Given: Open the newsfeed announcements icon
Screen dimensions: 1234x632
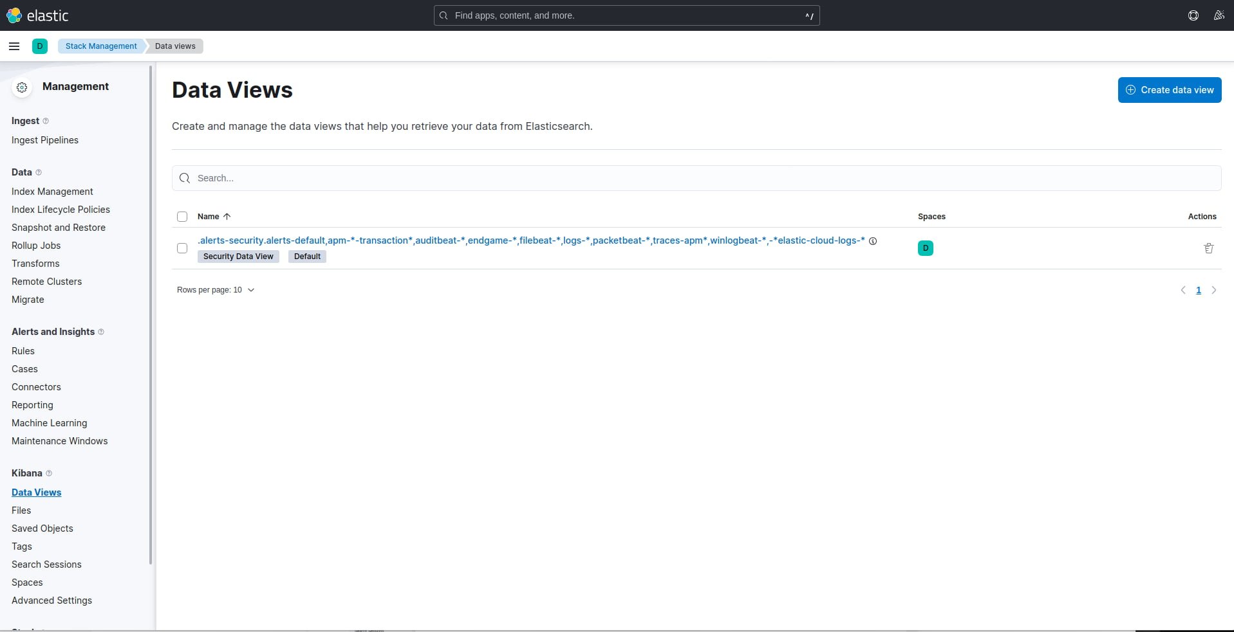Looking at the screenshot, I should [x=1219, y=15].
